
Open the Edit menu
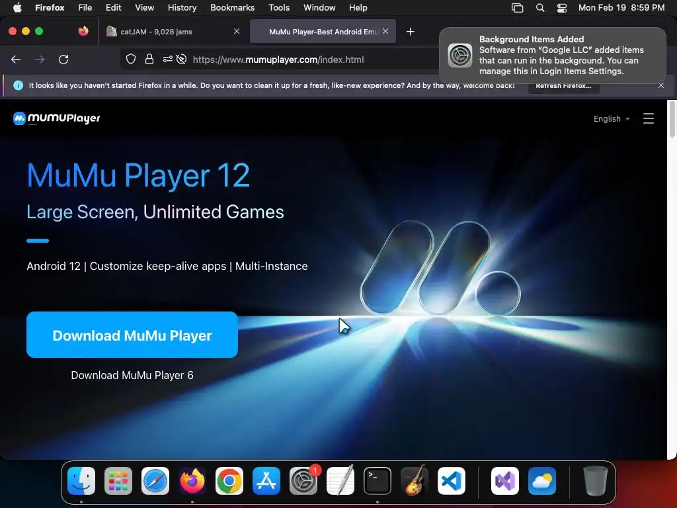coord(114,7)
